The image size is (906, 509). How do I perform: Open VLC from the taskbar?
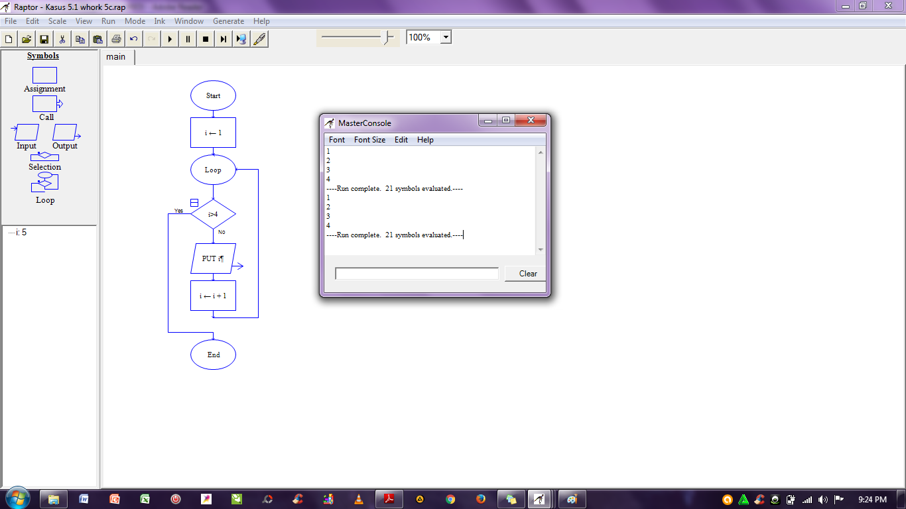359,499
